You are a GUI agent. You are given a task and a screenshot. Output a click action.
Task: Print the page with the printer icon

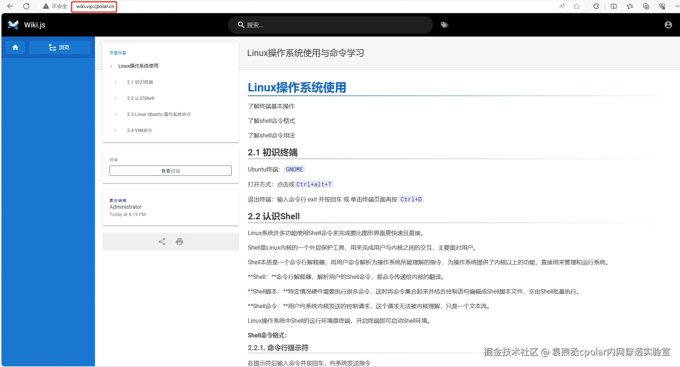[179, 242]
